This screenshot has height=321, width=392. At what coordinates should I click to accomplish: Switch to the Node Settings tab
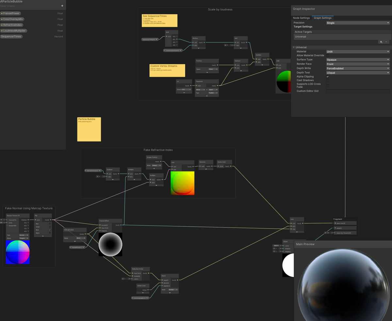301,18
